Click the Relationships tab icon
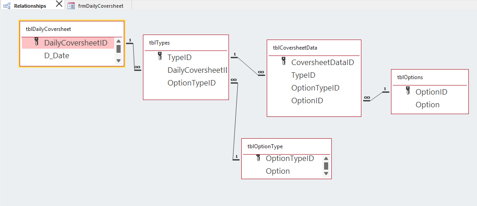The height and width of the screenshot is (206, 477). click(7, 5)
